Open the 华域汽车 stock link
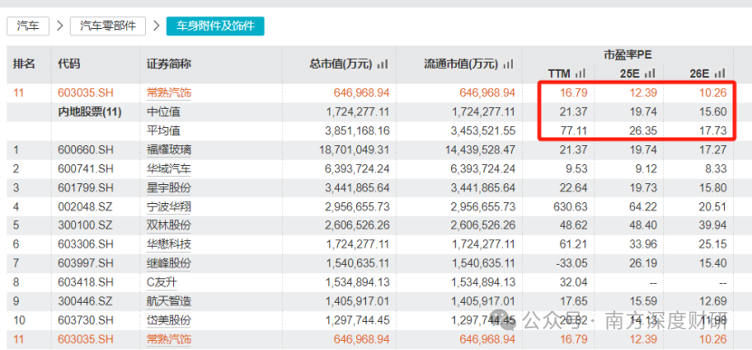752x350 pixels. click(169, 169)
